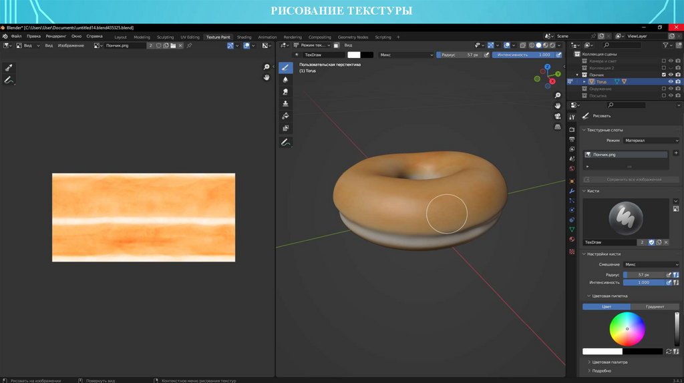Switch to the Градиент color mode

click(655, 306)
